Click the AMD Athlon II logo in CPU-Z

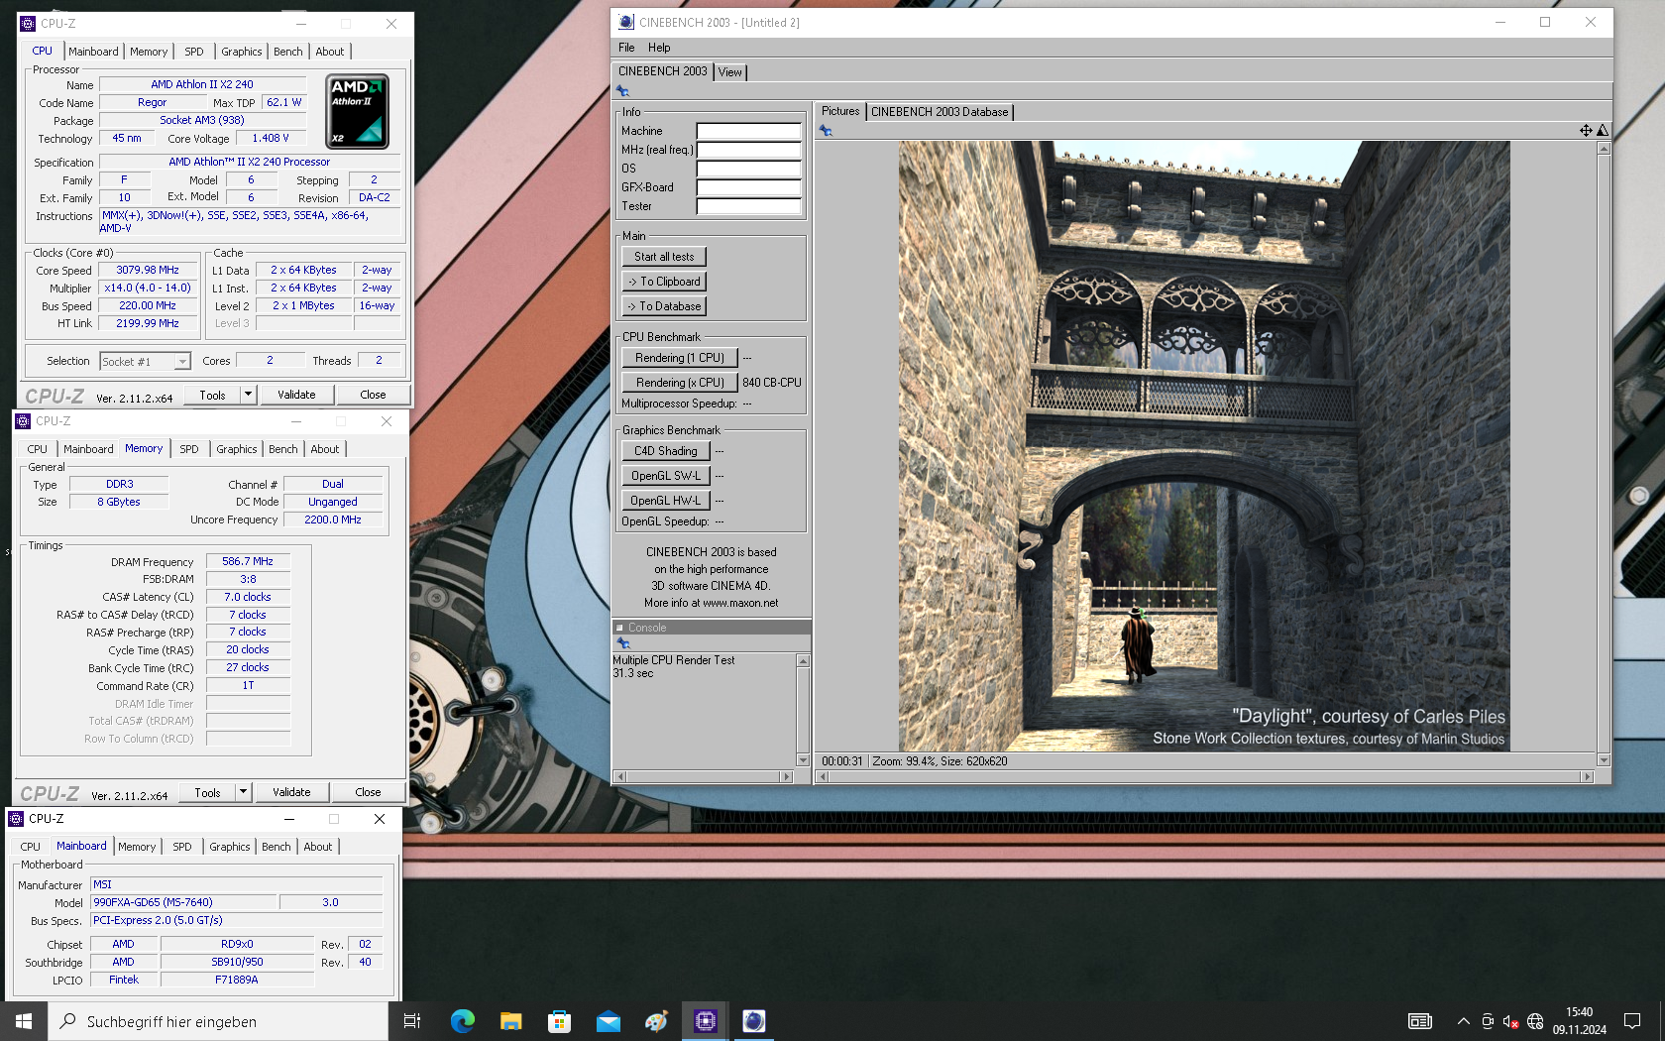pyautogui.click(x=357, y=112)
